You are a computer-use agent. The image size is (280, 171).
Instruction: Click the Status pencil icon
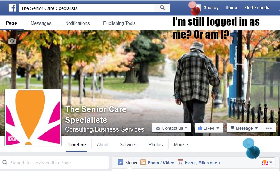click(120, 162)
